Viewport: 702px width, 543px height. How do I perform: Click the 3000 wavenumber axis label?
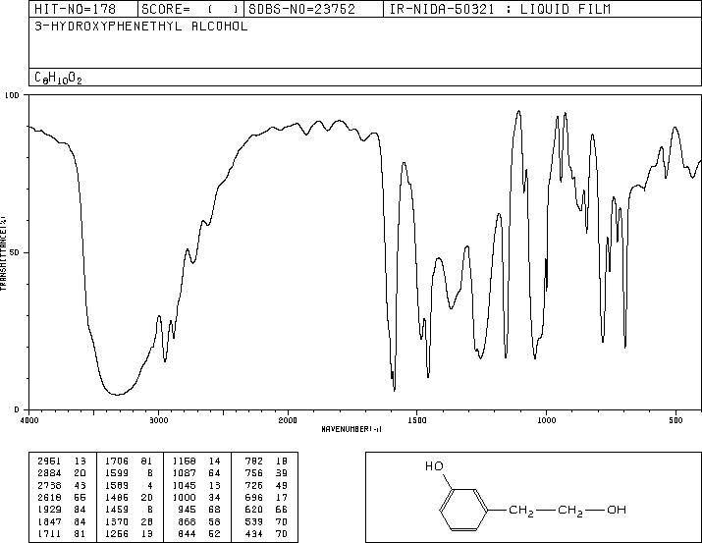[x=159, y=420]
